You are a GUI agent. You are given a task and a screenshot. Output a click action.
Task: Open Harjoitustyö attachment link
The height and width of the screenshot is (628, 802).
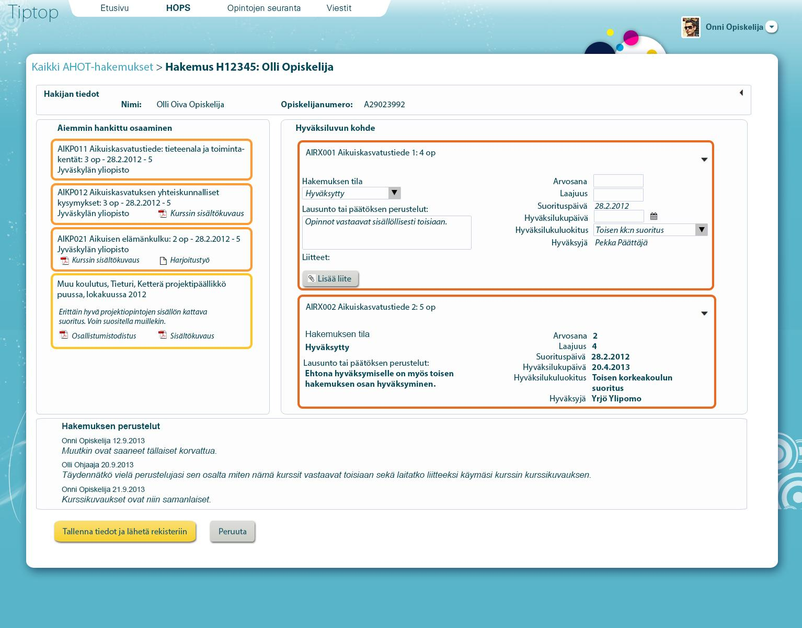click(190, 260)
